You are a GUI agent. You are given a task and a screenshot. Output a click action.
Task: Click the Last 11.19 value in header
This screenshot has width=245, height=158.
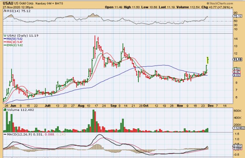[x=167, y=7]
